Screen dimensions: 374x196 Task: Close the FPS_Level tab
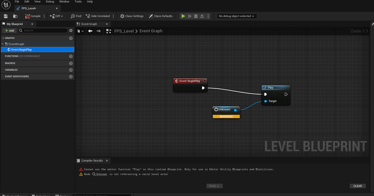coord(57,8)
